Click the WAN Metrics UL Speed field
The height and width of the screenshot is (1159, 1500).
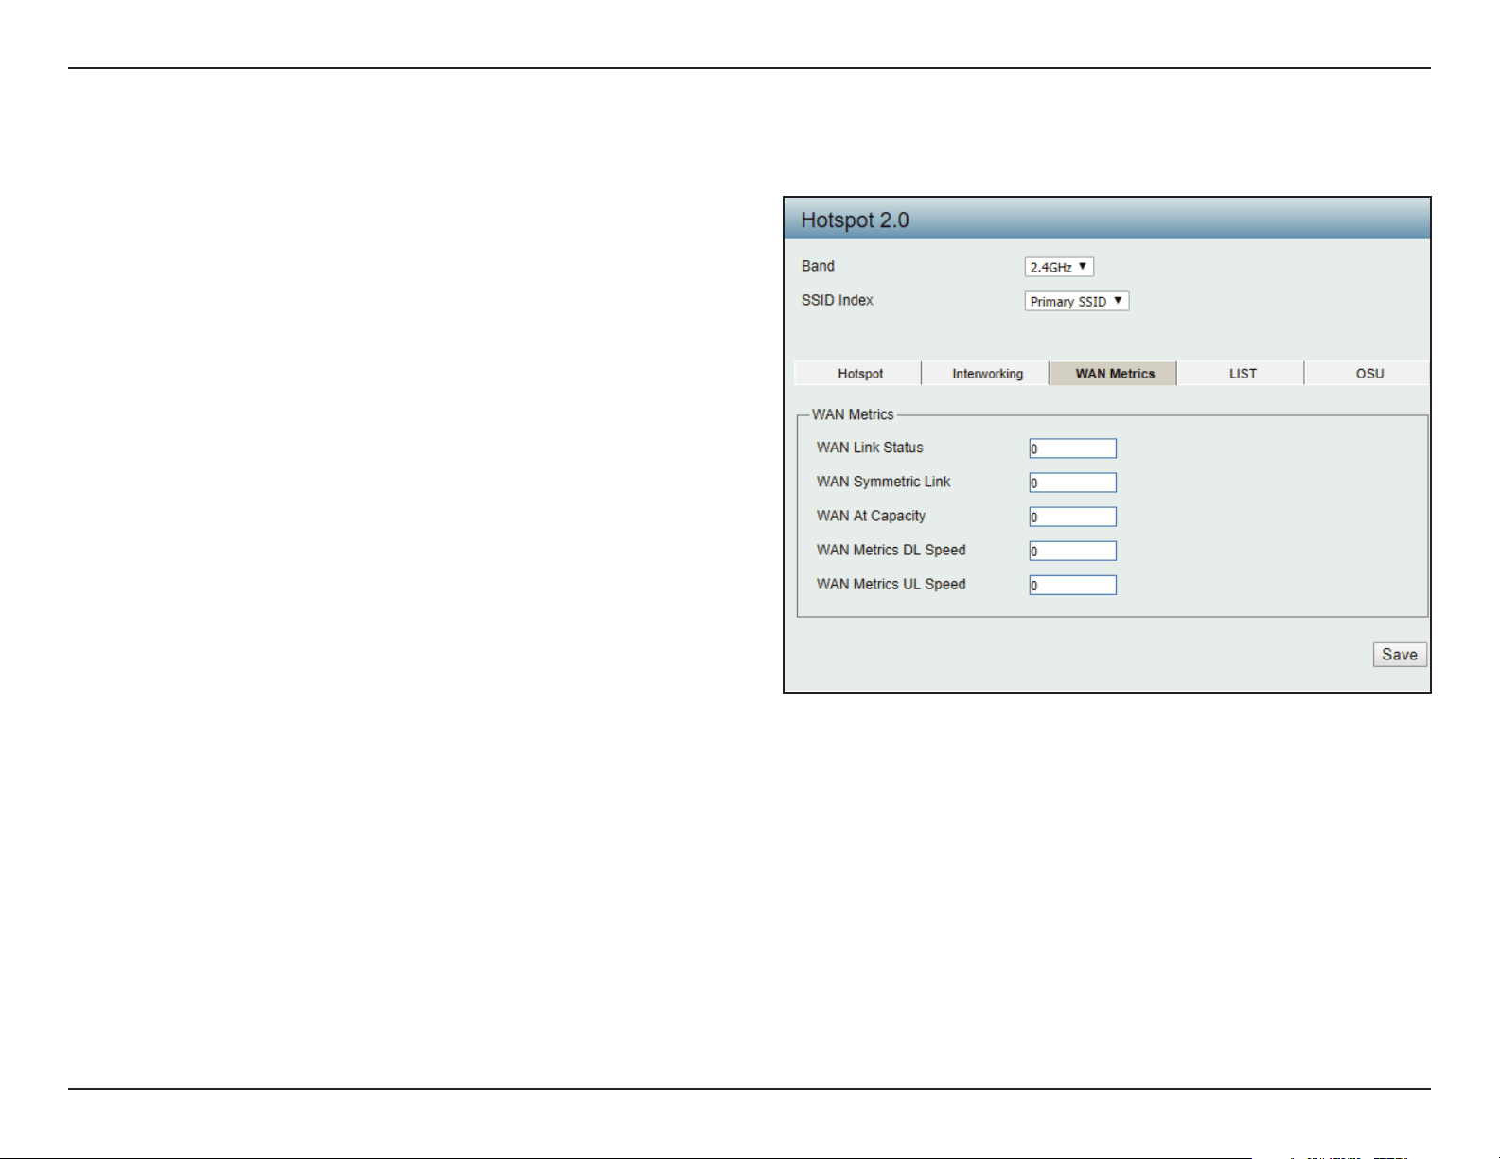[1073, 585]
